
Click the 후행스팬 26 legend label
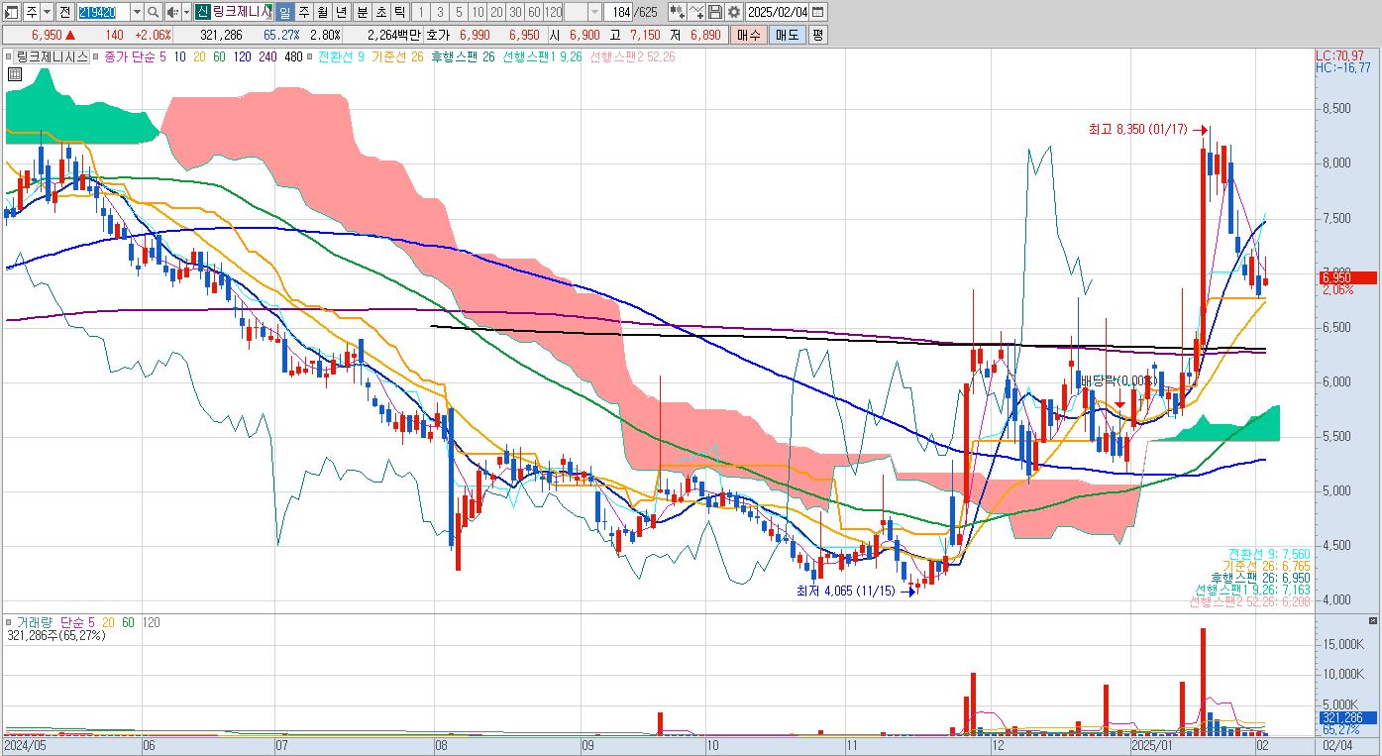465,57
